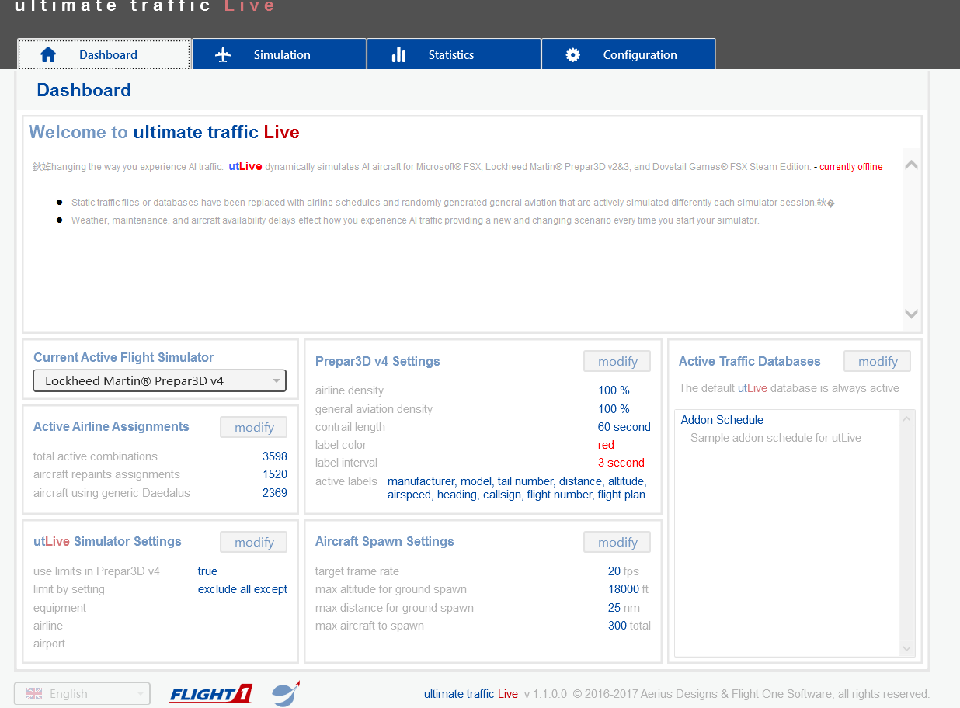Click max altitude value 18000 ft
The image size is (960, 708).
[x=628, y=589]
